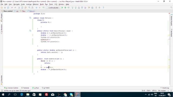Open the VCS menu
The image size is (173, 97).
pos(56,4)
